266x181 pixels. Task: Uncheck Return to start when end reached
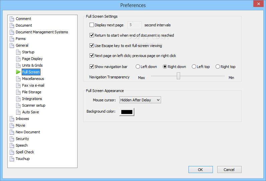coord(92,35)
